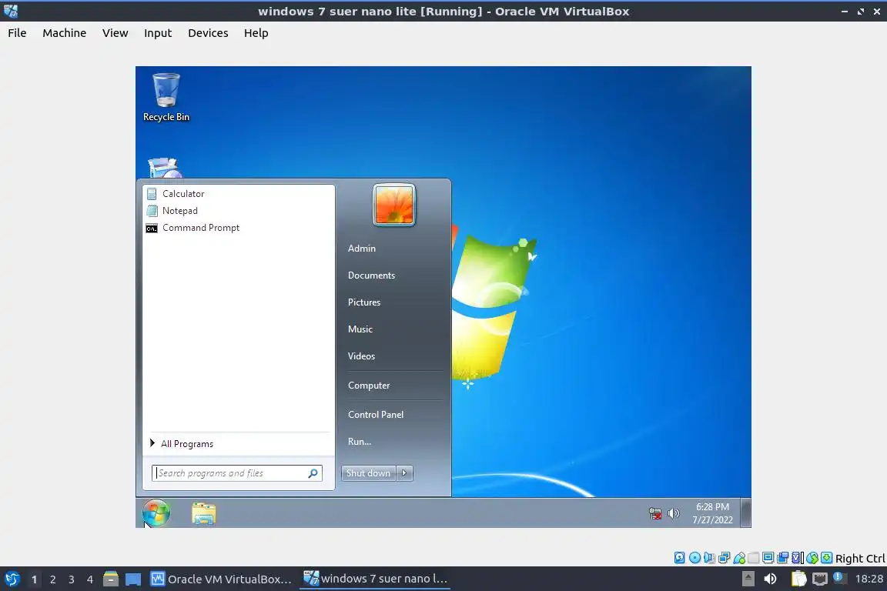Screen dimensions: 887x591
Task: Click the host notification alert icon
Action: [x=840, y=578]
